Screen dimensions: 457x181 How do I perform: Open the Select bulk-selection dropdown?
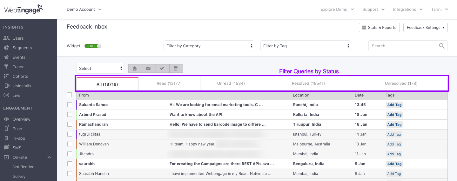100,68
